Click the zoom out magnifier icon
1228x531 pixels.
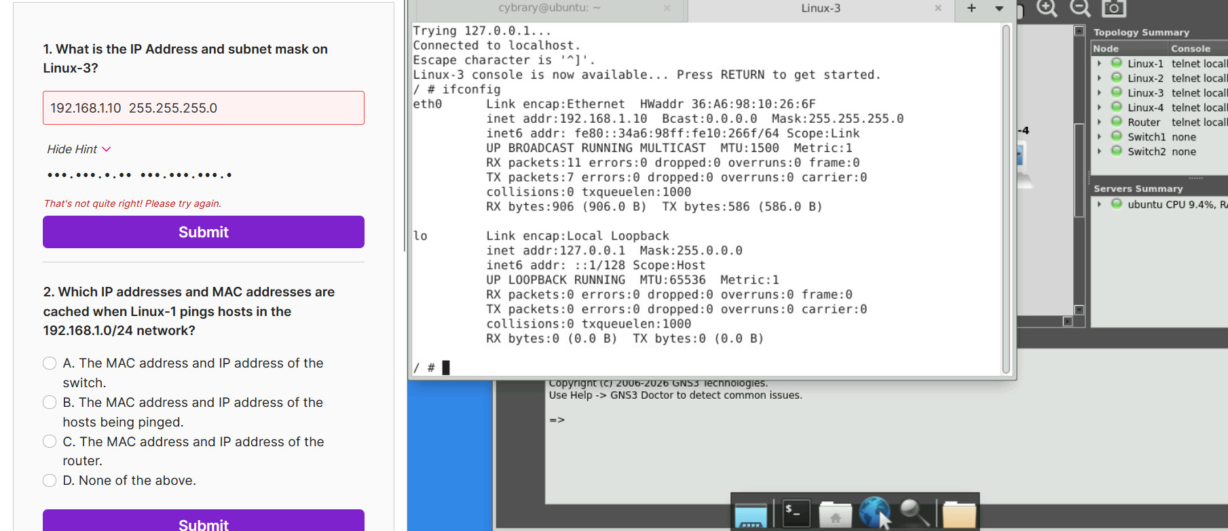coord(1080,7)
